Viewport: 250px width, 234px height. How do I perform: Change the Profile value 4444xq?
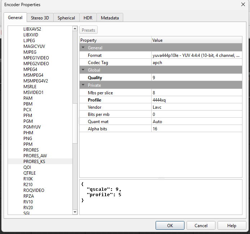pyautogui.click(x=197, y=100)
